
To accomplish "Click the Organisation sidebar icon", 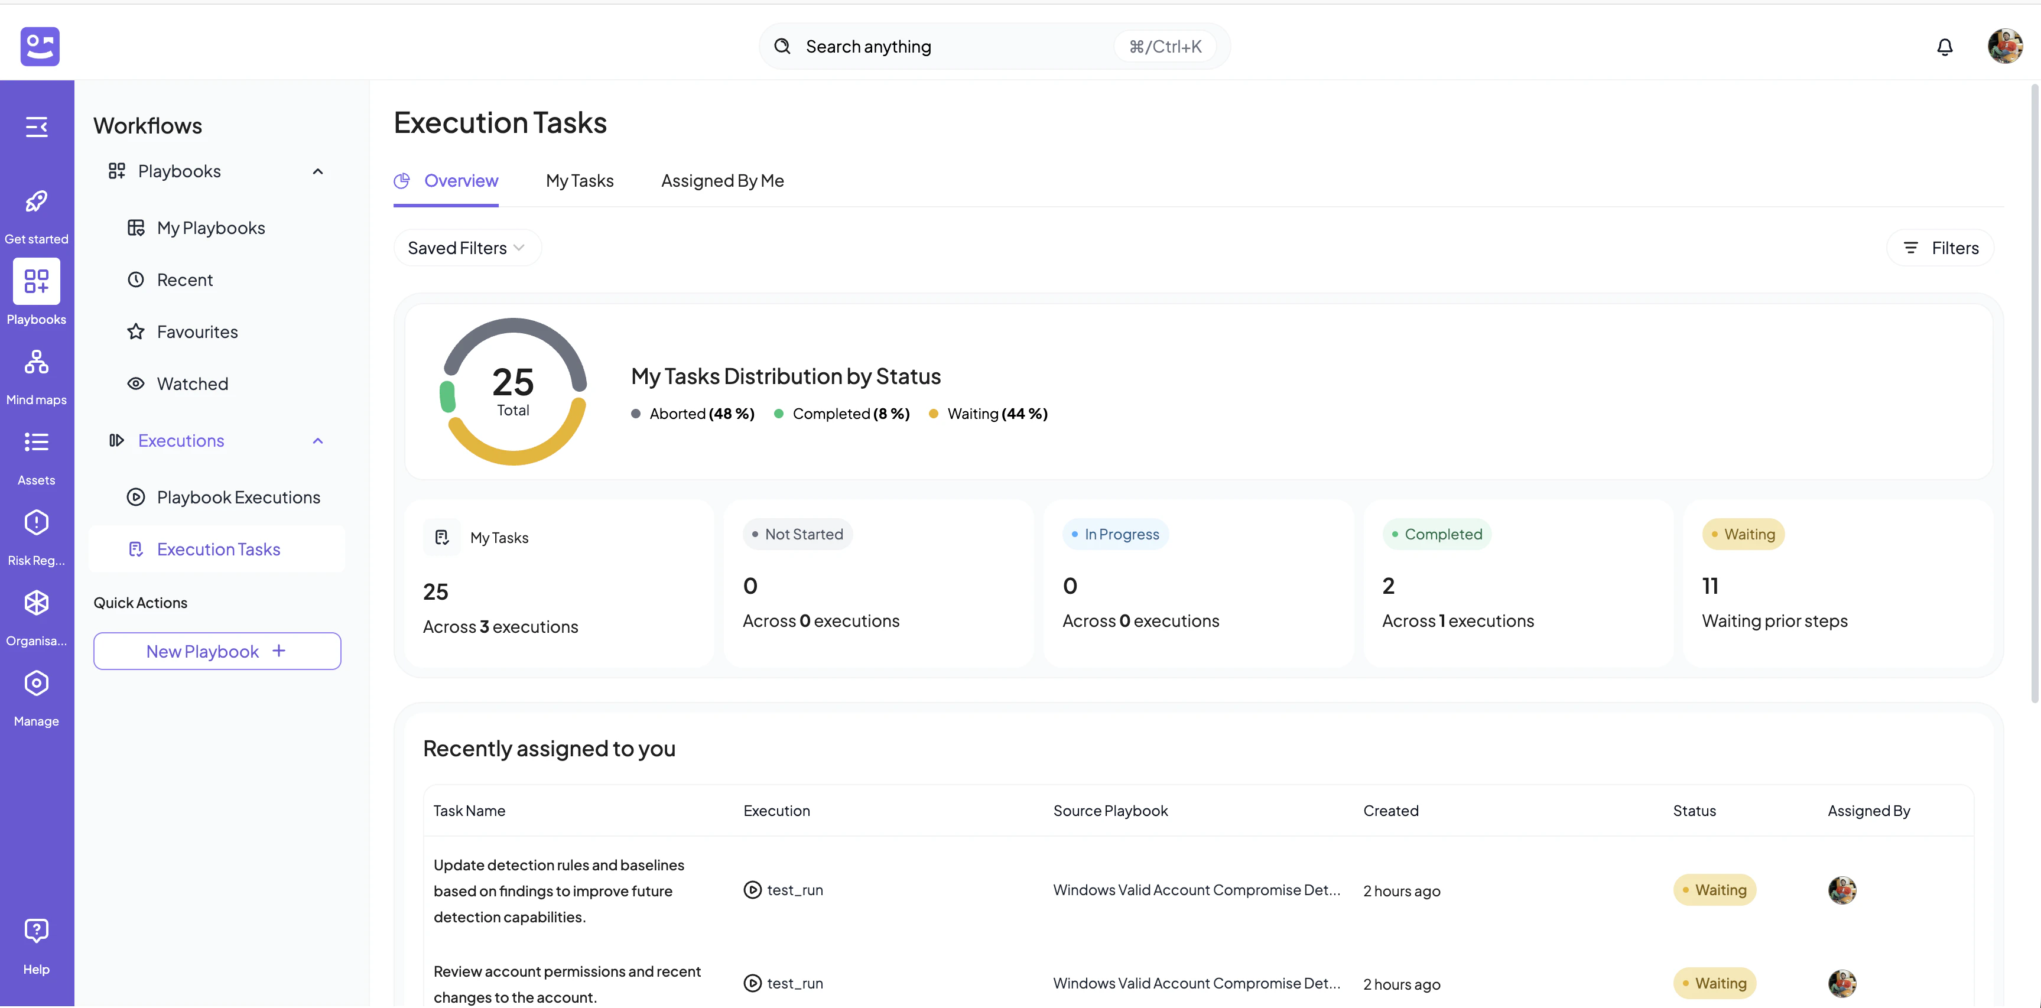I will pos(37,602).
